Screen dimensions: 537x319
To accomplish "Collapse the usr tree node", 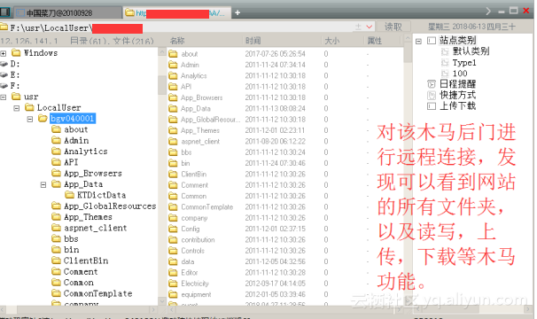I will (3, 97).
